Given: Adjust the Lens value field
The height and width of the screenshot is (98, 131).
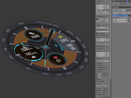Looking at the screenshot, I should (103, 28).
